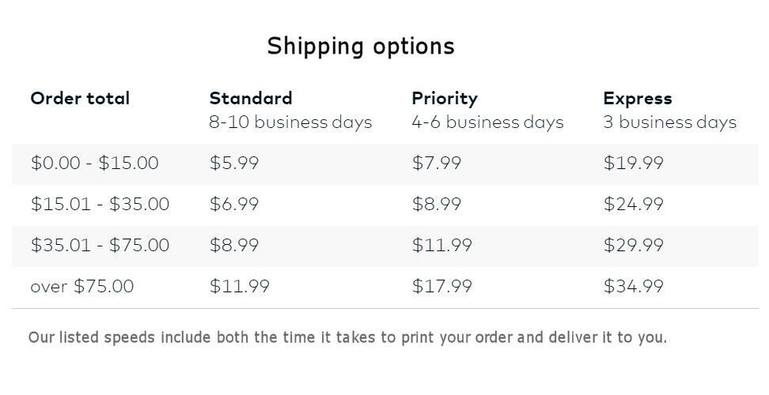Click the $5.99 Standard shipping price
769x395 pixels.
tap(234, 164)
